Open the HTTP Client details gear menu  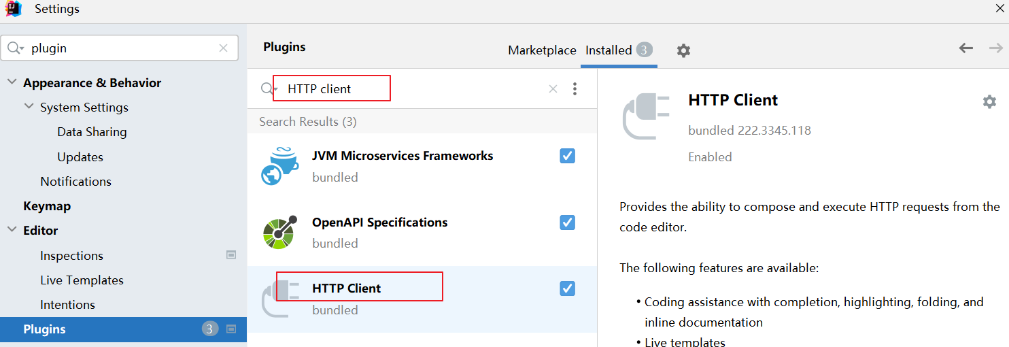click(x=989, y=101)
